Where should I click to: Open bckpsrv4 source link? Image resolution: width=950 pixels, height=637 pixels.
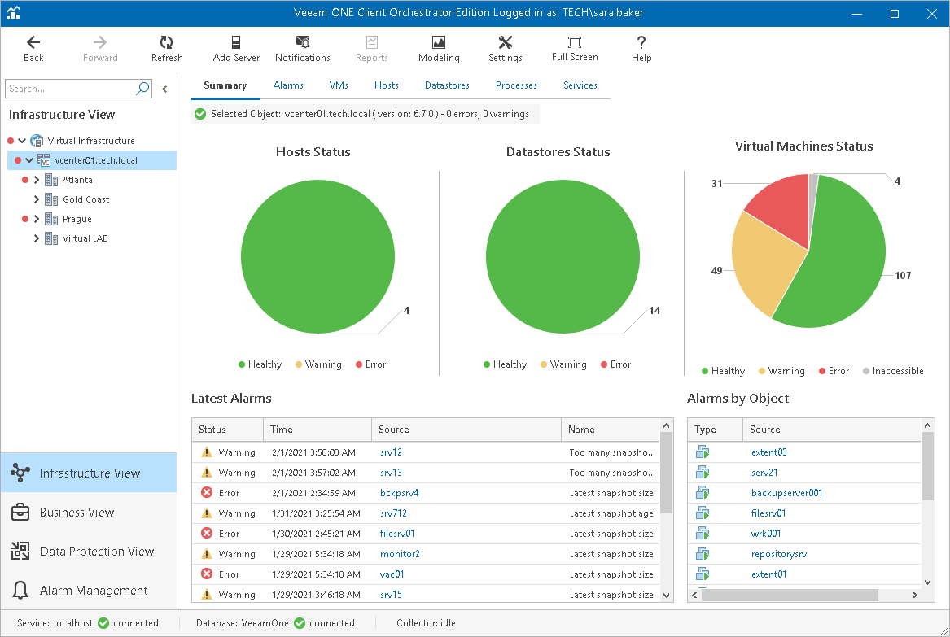point(399,493)
